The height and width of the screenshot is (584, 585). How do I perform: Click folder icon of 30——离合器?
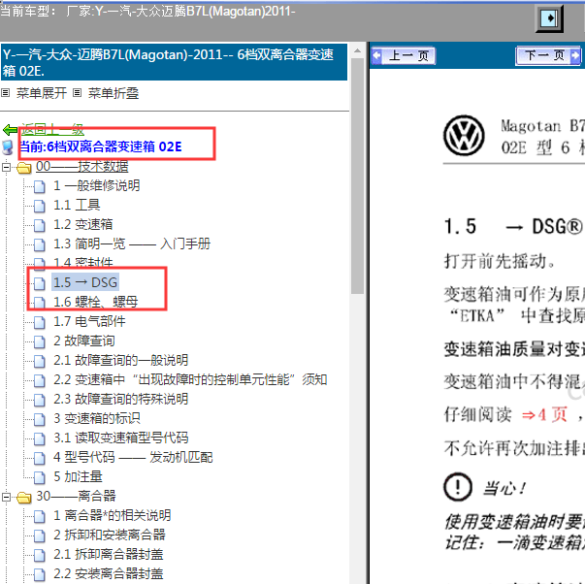(x=24, y=498)
